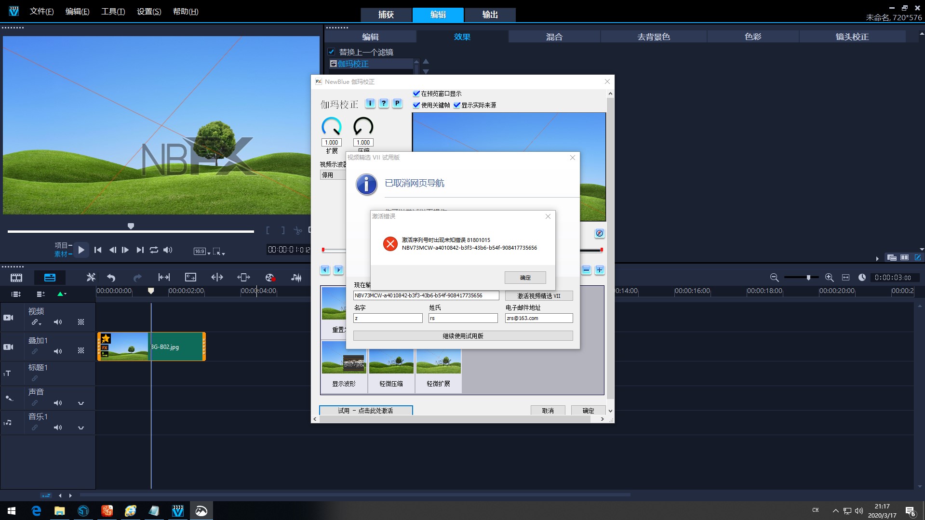
Task: Open the sound mixer icon
Action: click(296, 278)
